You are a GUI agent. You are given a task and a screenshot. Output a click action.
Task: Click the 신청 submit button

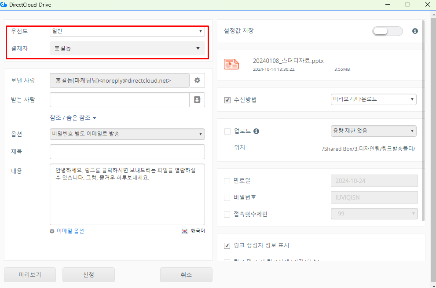[88, 275]
